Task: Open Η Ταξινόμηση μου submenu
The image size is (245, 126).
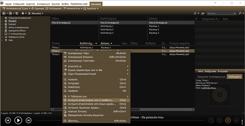Action: (x=96, y=96)
